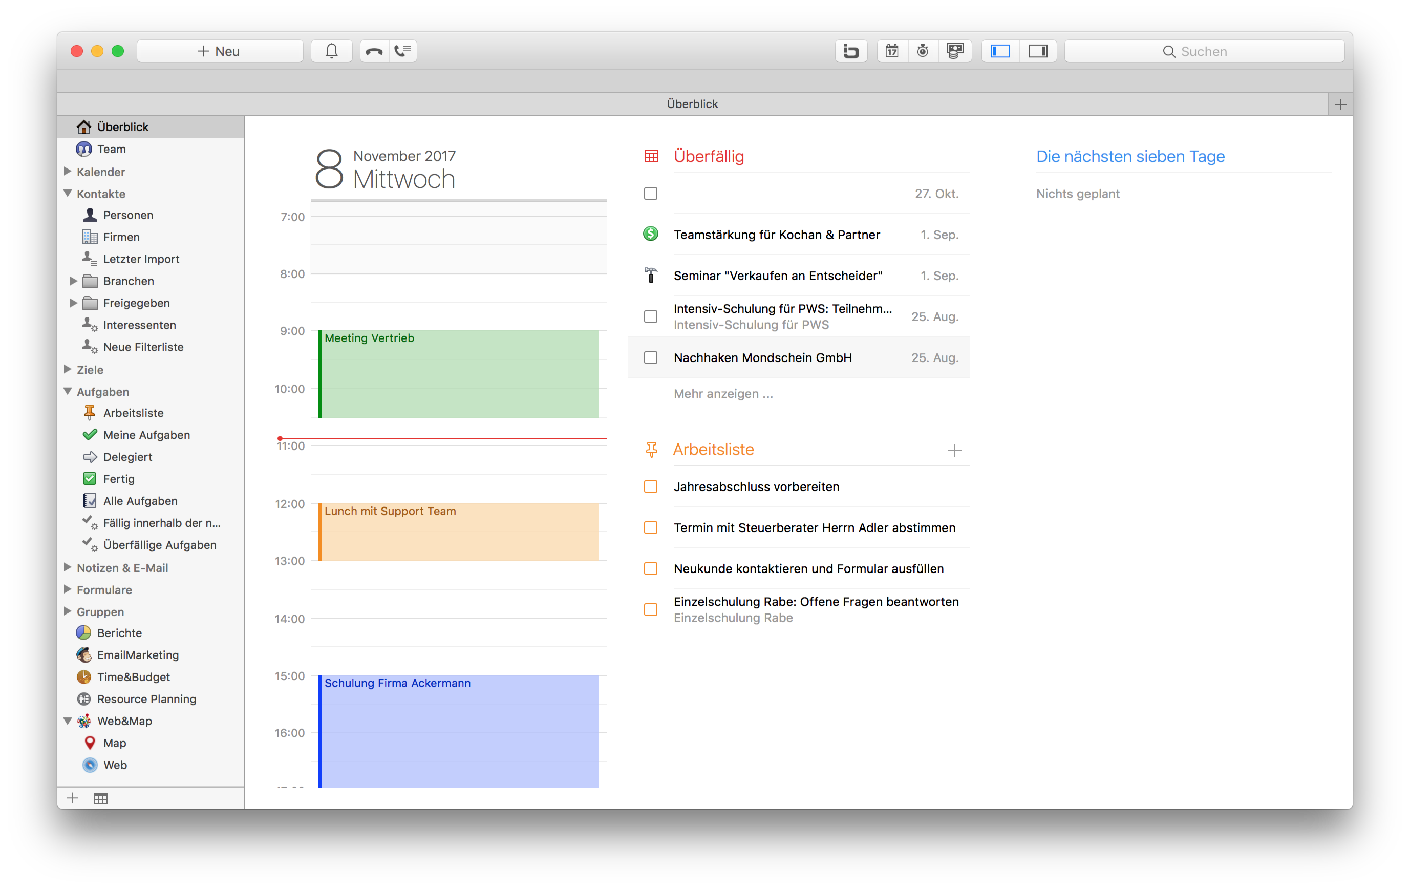Screen dimensions: 1410x889
Task: Click the Fertig green checkbox icon
Action: click(x=90, y=478)
